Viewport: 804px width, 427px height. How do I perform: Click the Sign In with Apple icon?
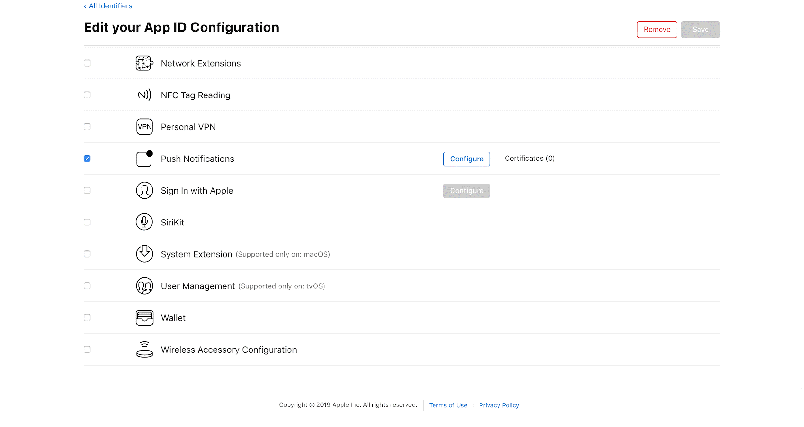pos(144,190)
